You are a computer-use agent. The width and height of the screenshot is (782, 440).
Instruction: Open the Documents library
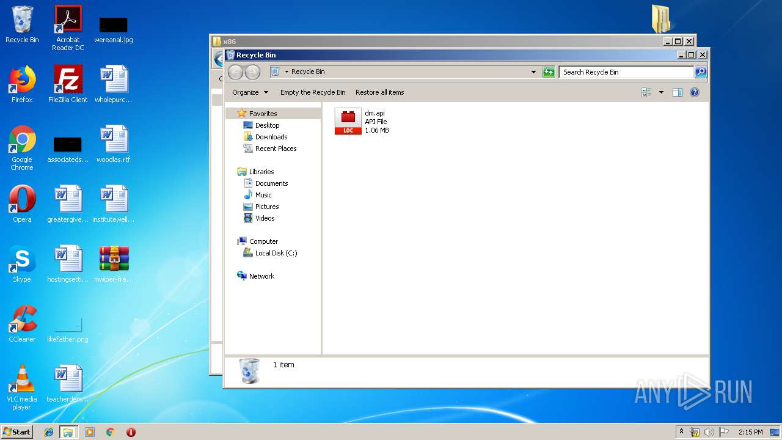(x=266, y=183)
